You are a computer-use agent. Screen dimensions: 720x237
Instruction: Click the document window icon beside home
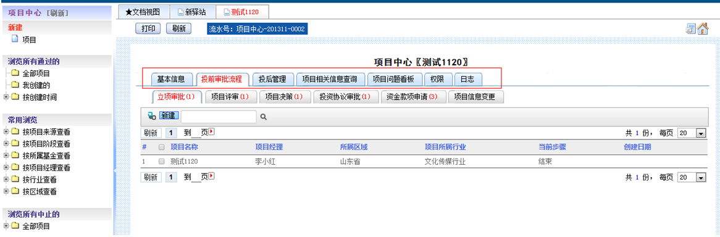691,28
